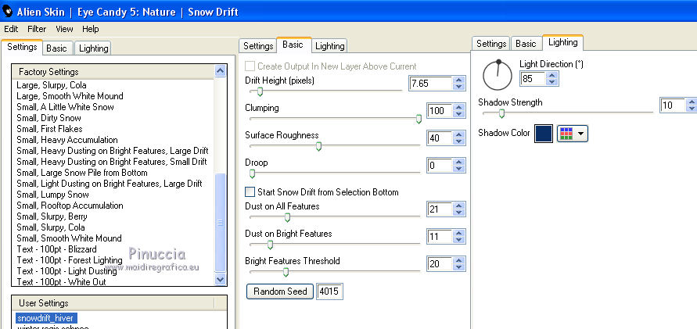Click the Shadow Strength value field 10

(x=672, y=105)
